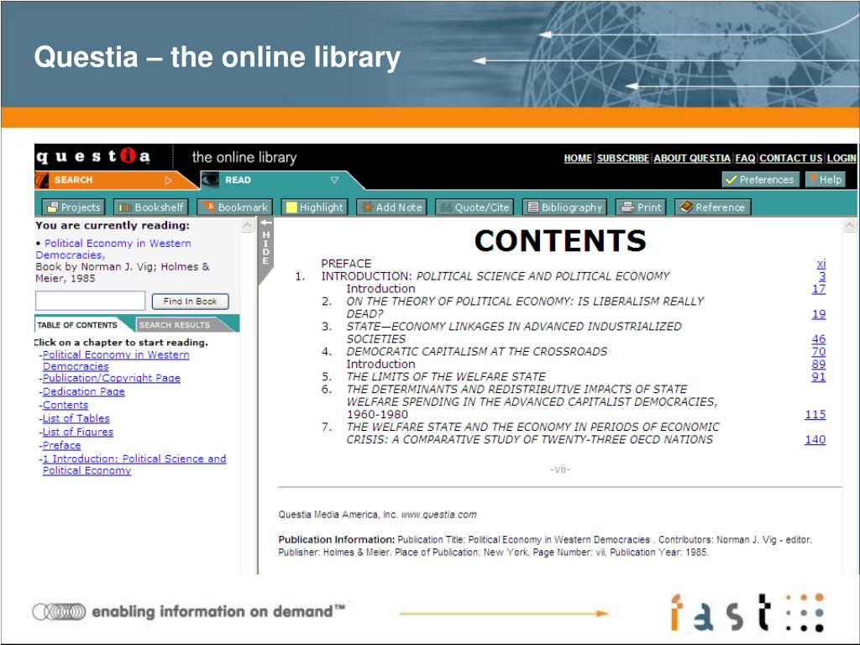Open the Publication/Copyright Page link
This screenshot has height=645, width=860.
(112, 378)
